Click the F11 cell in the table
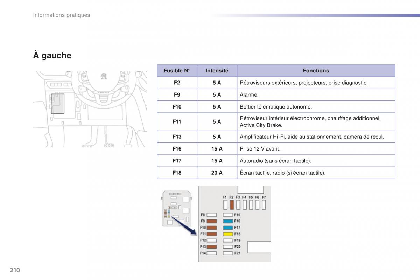This screenshot has height=280, width=420. point(177,122)
